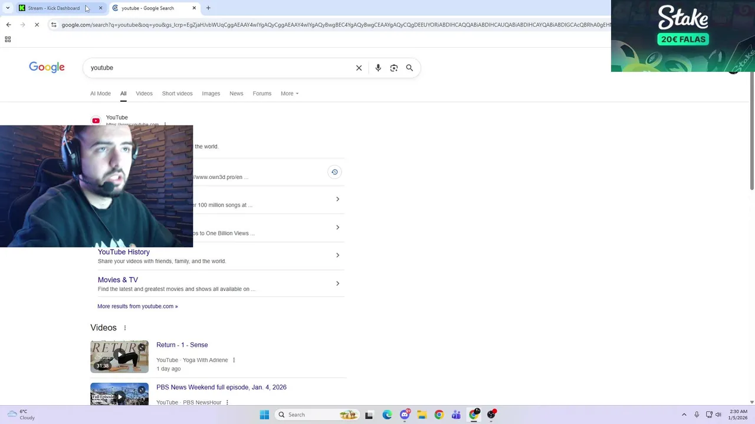Open the Short videos tab
Image resolution: width=755 pixels, height=424 pixels.
point(177,94)
